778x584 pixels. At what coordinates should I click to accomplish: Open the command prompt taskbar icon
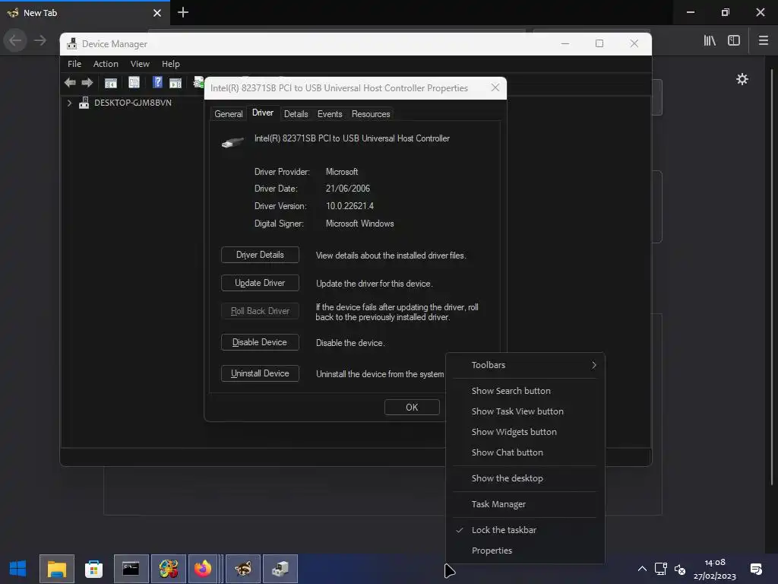pos(131,569)
